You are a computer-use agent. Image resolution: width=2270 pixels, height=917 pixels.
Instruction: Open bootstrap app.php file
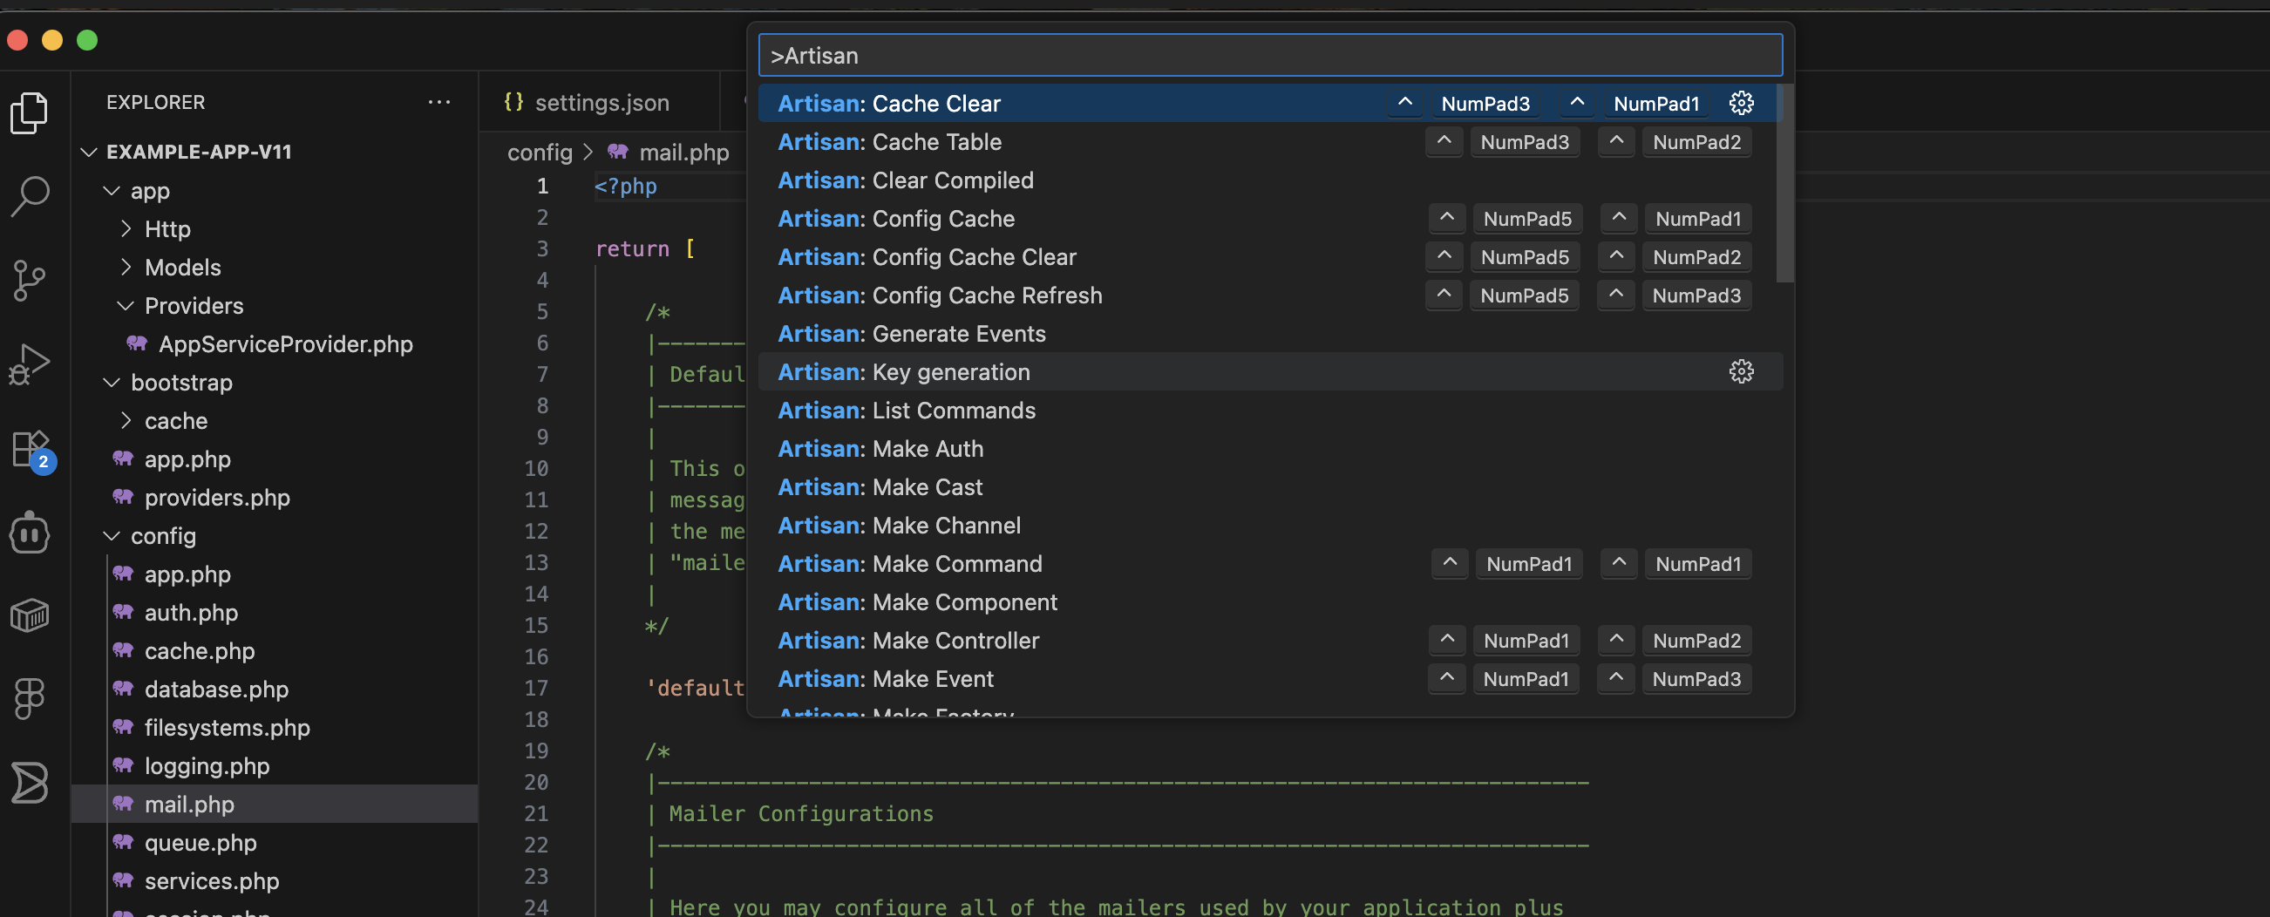(x=274, y=459)
